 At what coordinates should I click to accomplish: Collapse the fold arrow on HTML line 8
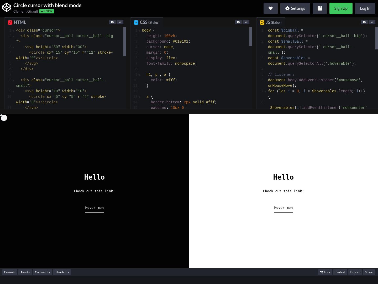[13, 80]
